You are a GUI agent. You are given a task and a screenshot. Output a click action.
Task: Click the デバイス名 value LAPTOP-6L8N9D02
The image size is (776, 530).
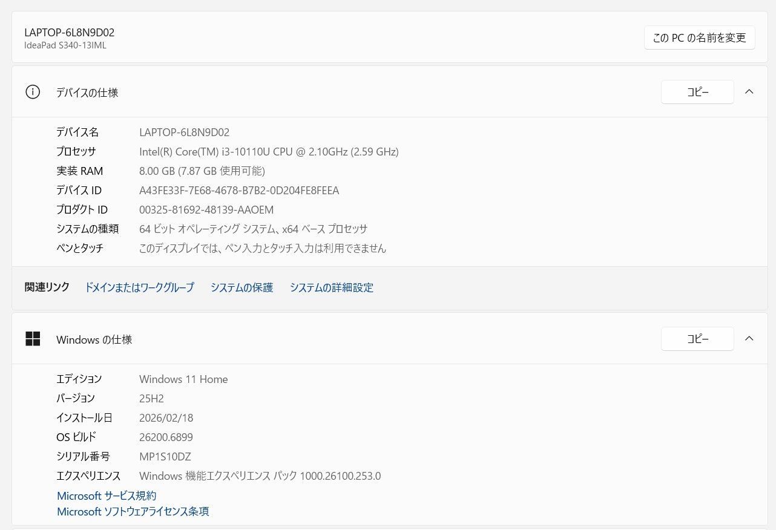pyautogui.click(x=185, y=132)
